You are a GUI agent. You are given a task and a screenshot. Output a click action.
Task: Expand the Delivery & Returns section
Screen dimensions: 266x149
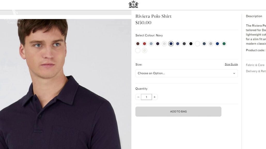point(256,71)
